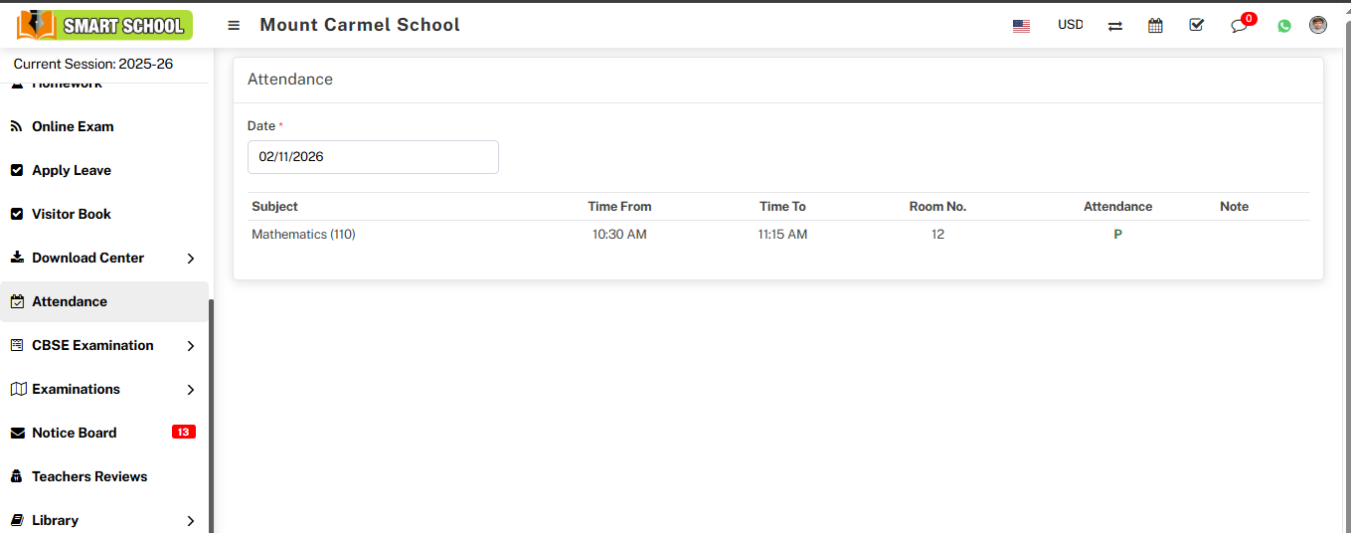The image size is (1351, 533).
Task: Click the Time From column header
Action: (x=619, y=207)
